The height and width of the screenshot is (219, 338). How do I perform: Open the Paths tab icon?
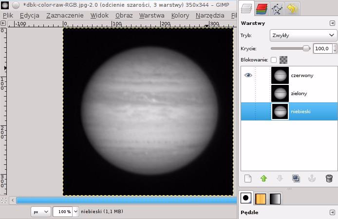pyautogui.click(x=277, y=8)
